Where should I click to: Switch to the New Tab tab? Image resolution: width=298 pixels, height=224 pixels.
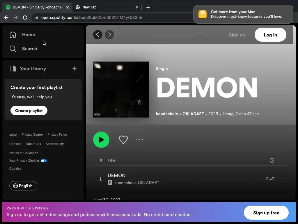point(107,7)
